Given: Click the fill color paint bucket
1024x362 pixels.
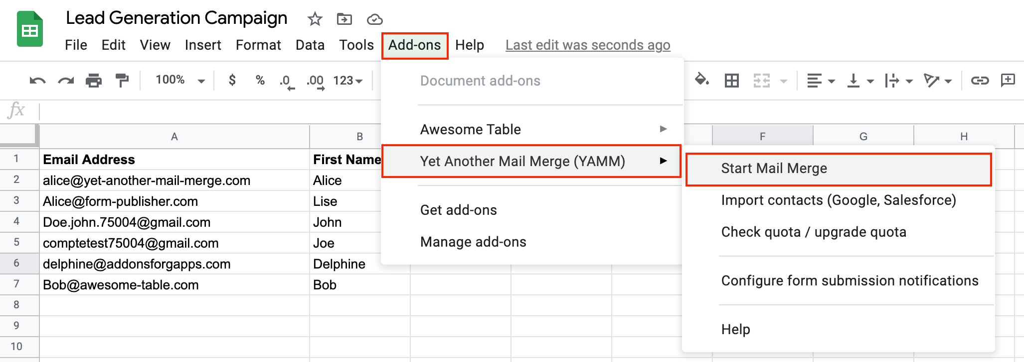Looking at the screenshot, I should (702, 80).
